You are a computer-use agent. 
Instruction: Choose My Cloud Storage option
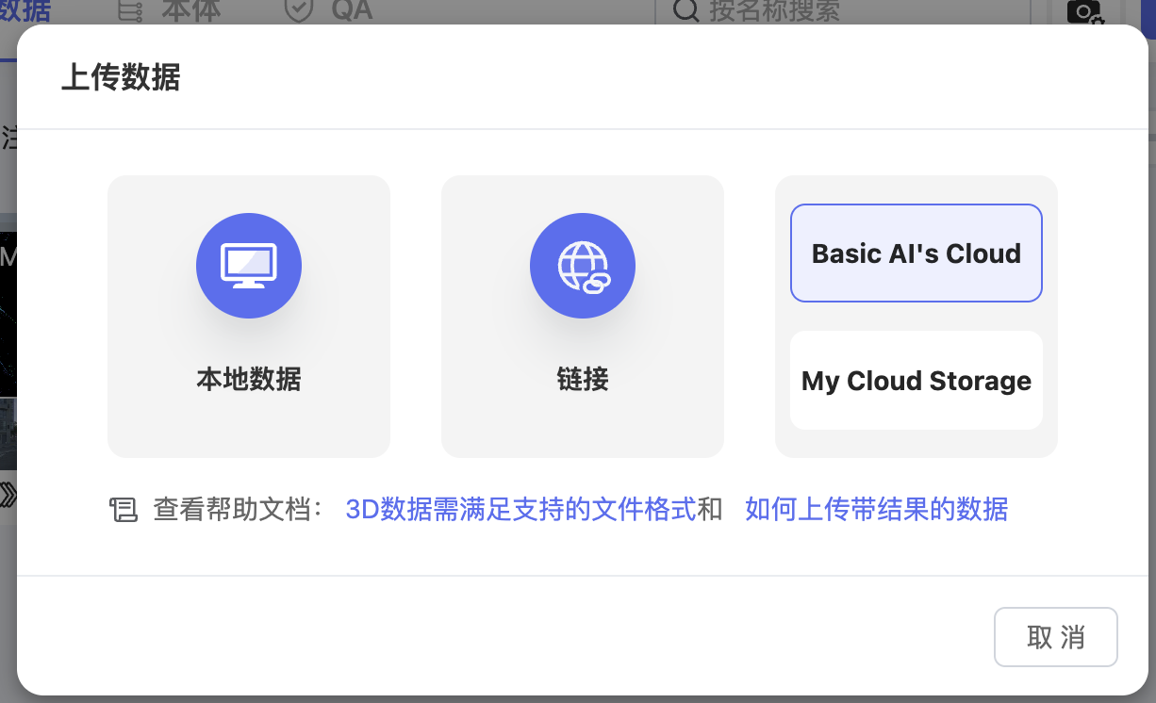point(917,381)
